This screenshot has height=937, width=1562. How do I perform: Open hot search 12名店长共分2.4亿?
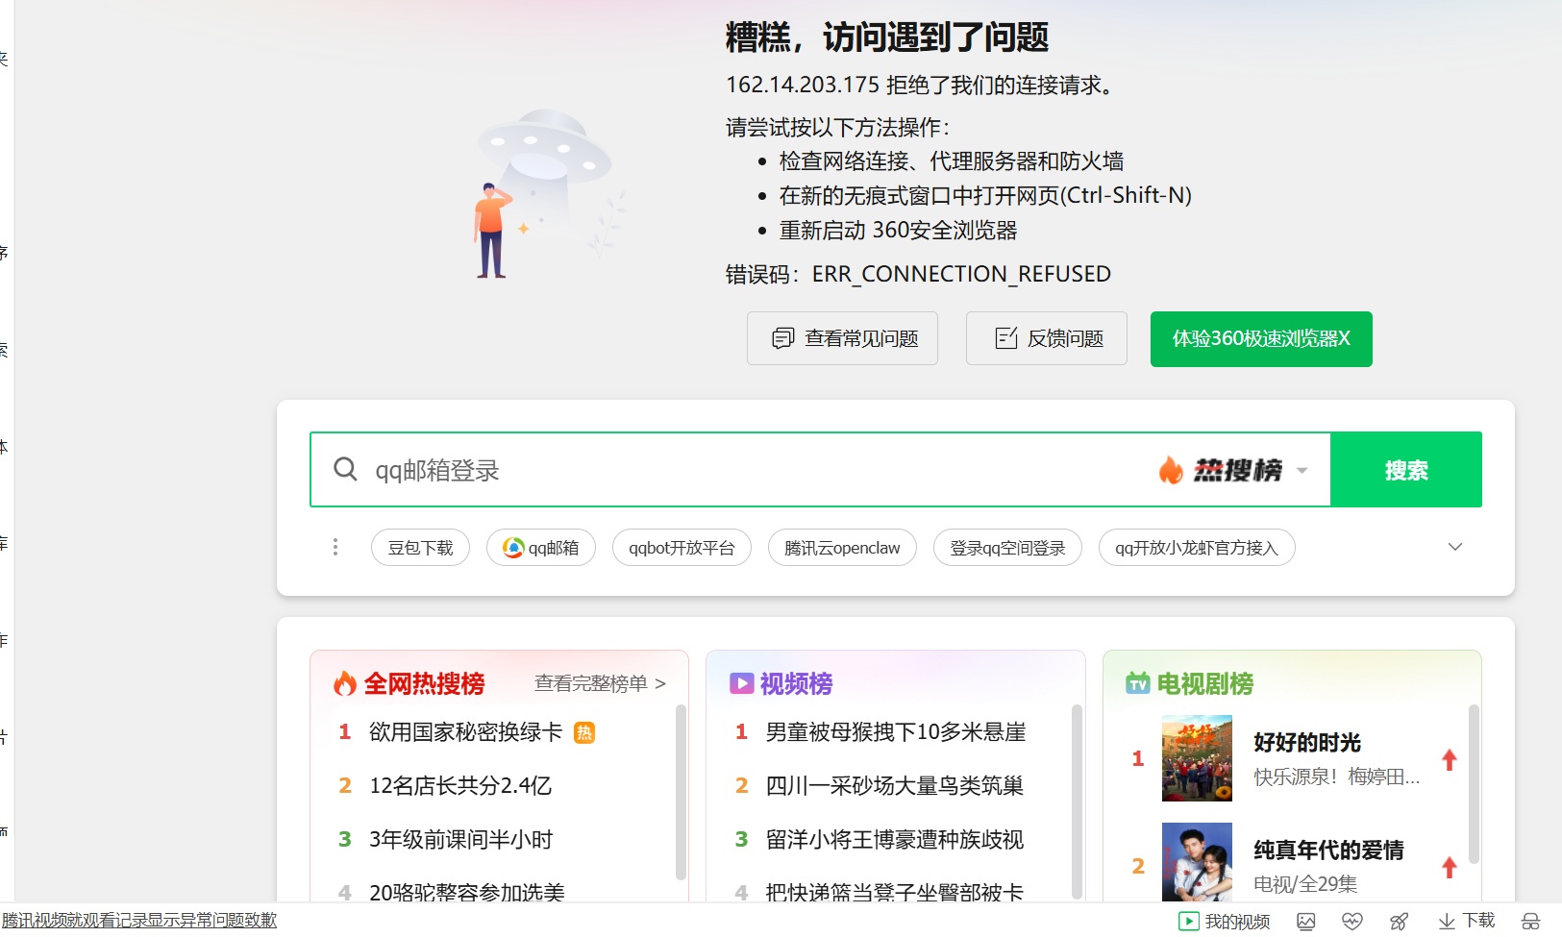tap(460, 786)
